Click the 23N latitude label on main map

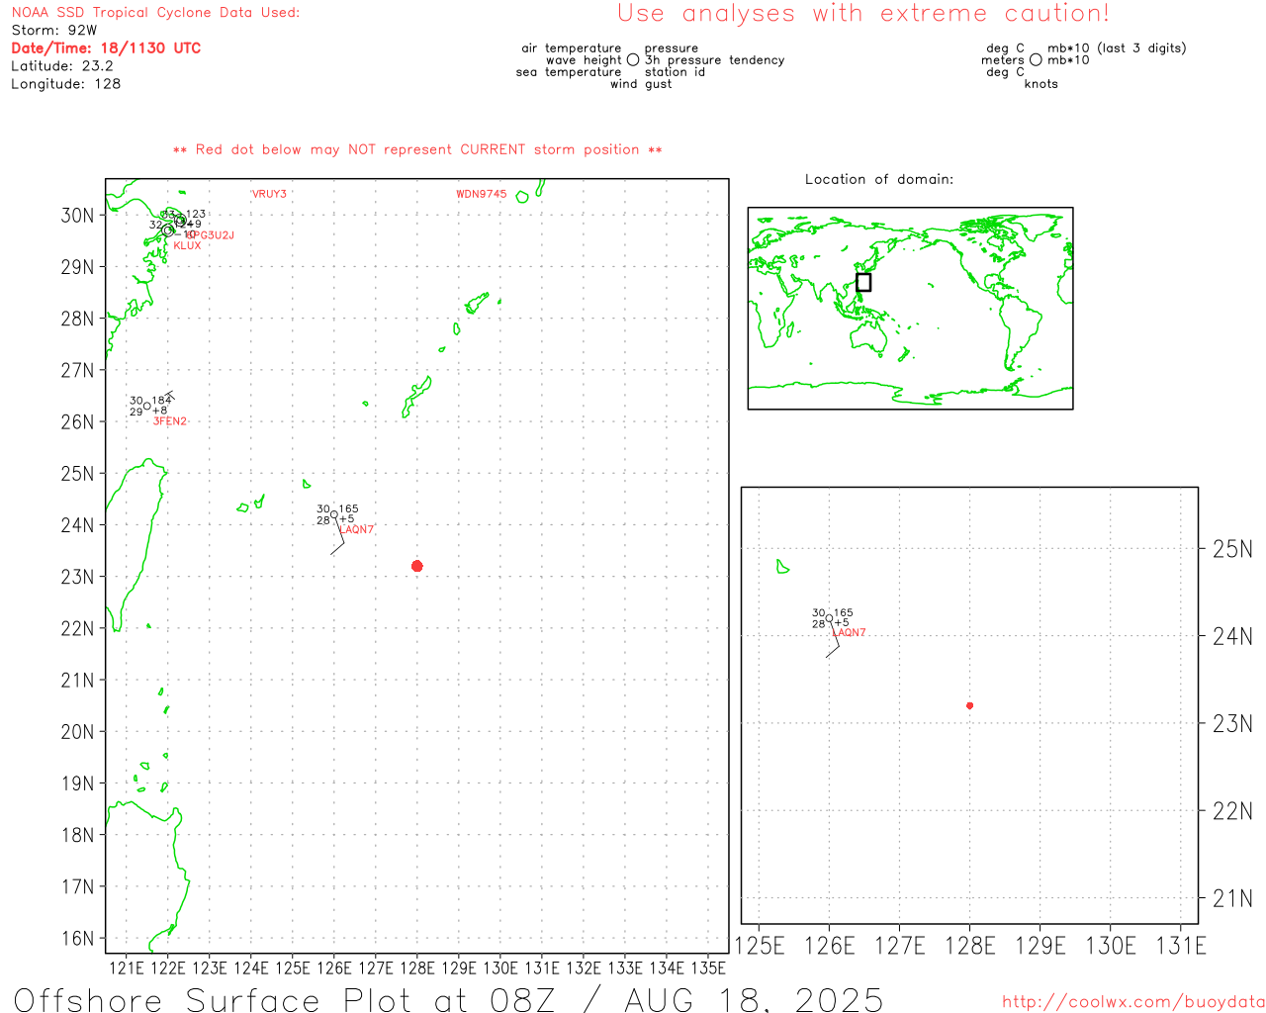tap(78, 577)
